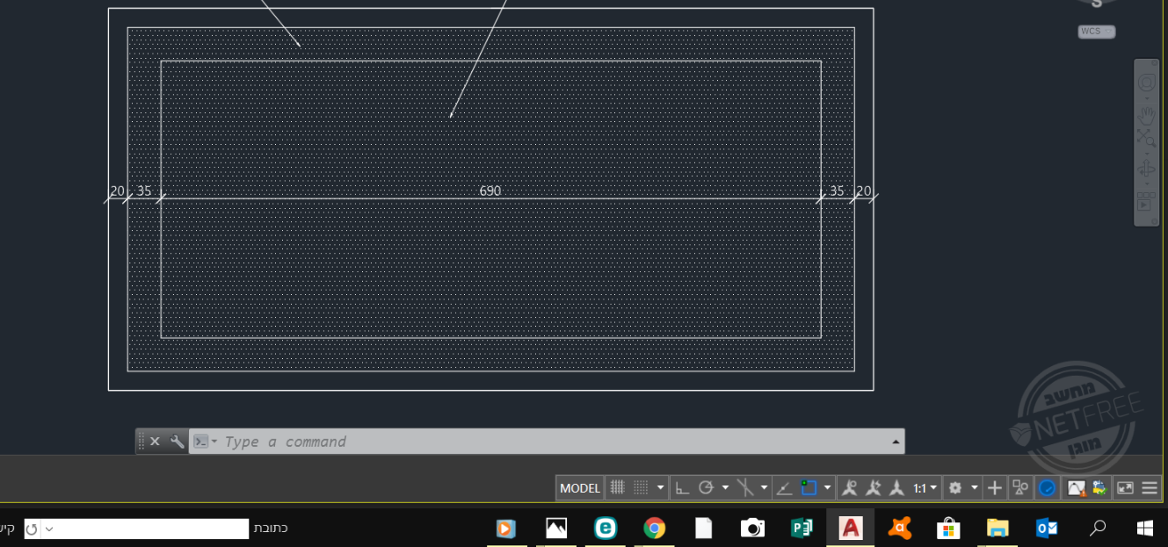Select the 690 dimension text
Viewport: 1168px width, 547px height.
[x=490, y=191]
